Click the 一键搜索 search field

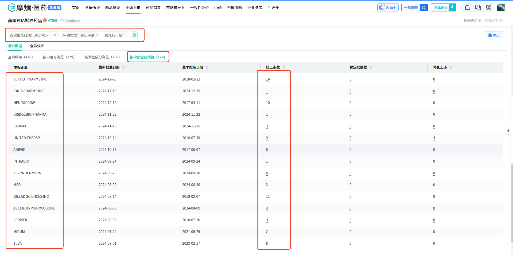411,8
